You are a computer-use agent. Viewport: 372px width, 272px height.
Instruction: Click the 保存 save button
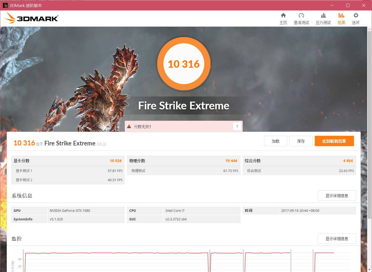[301, 141]
